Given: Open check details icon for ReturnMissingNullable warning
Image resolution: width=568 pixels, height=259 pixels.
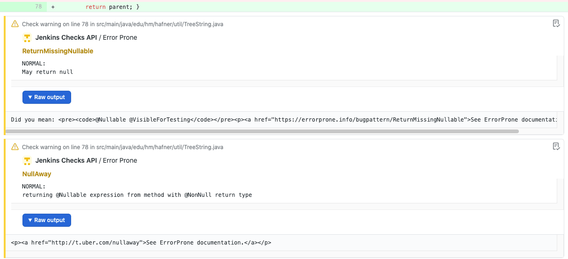Looking at the screenshot, I should tap(556, 24).
